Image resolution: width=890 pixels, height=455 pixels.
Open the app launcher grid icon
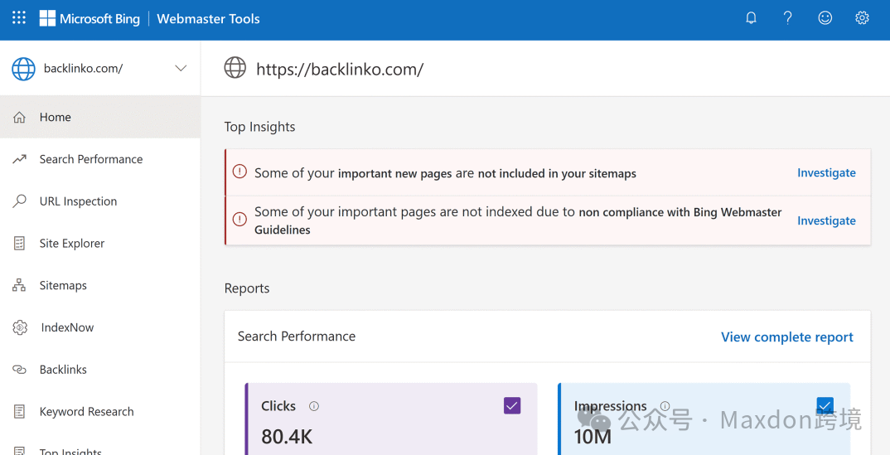(x=19, y=17)
